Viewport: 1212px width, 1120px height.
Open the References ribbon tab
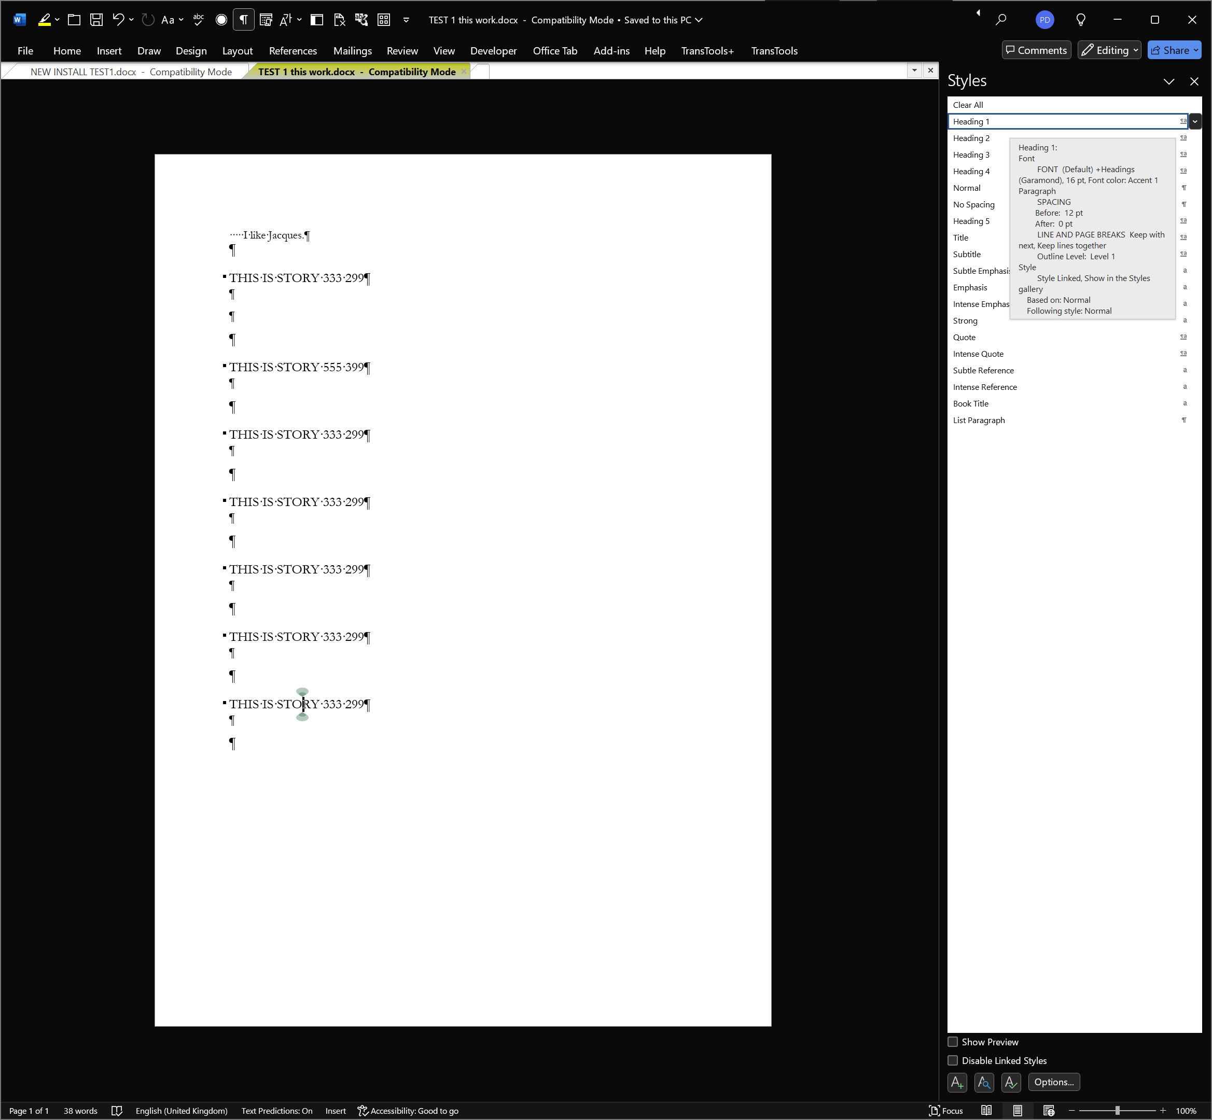(293, 51)
